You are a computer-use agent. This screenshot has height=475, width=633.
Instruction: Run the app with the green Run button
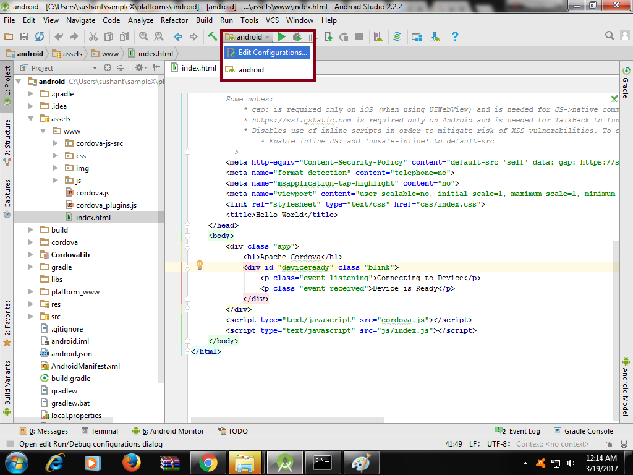(x=283, y=36)
